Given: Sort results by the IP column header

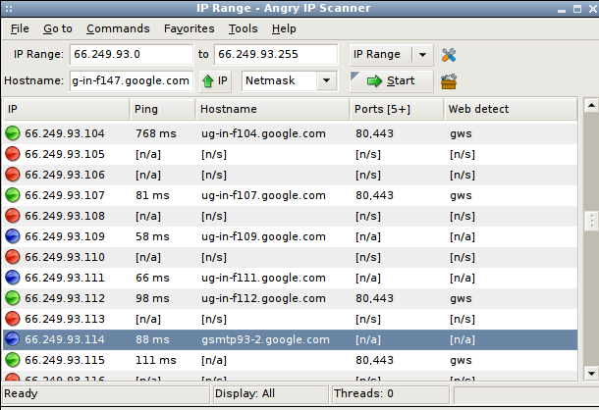Looking at the screenshot, I should point(67,109).
